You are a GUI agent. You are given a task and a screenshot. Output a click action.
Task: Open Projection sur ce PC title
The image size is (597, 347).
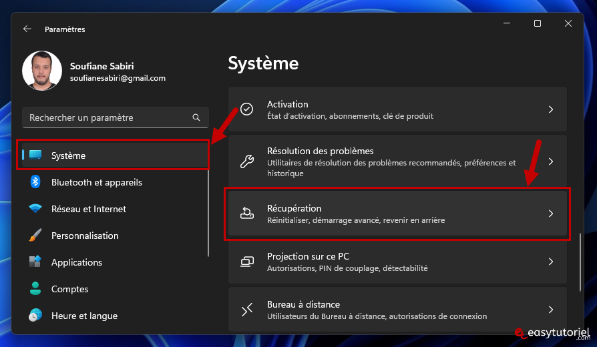308,256
